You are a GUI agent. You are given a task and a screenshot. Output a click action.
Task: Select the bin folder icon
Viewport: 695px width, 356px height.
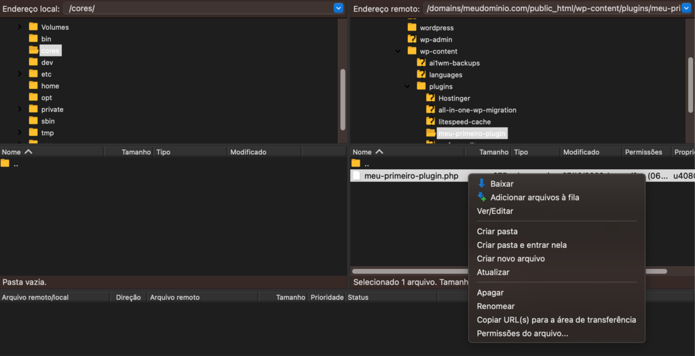[33, 39]
